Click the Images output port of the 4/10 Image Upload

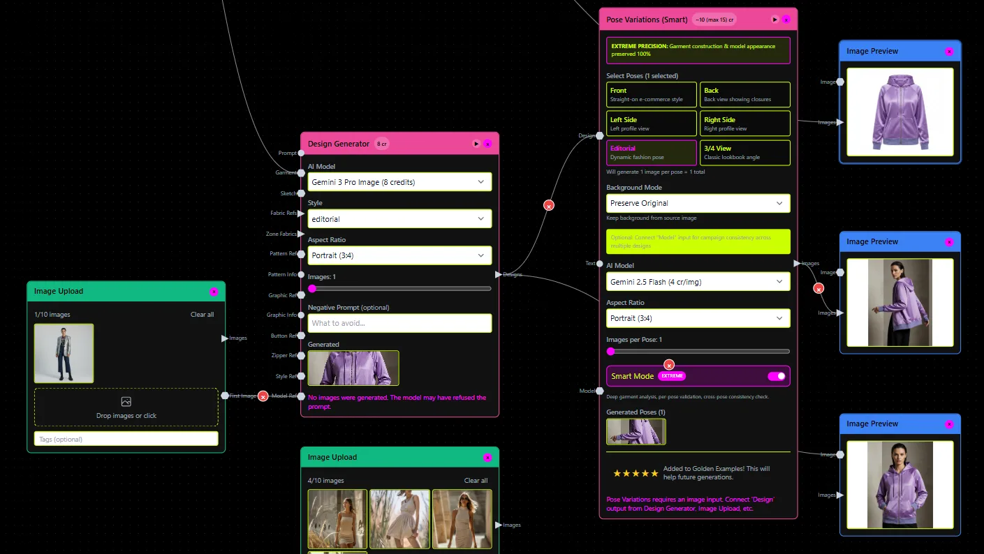499,525
